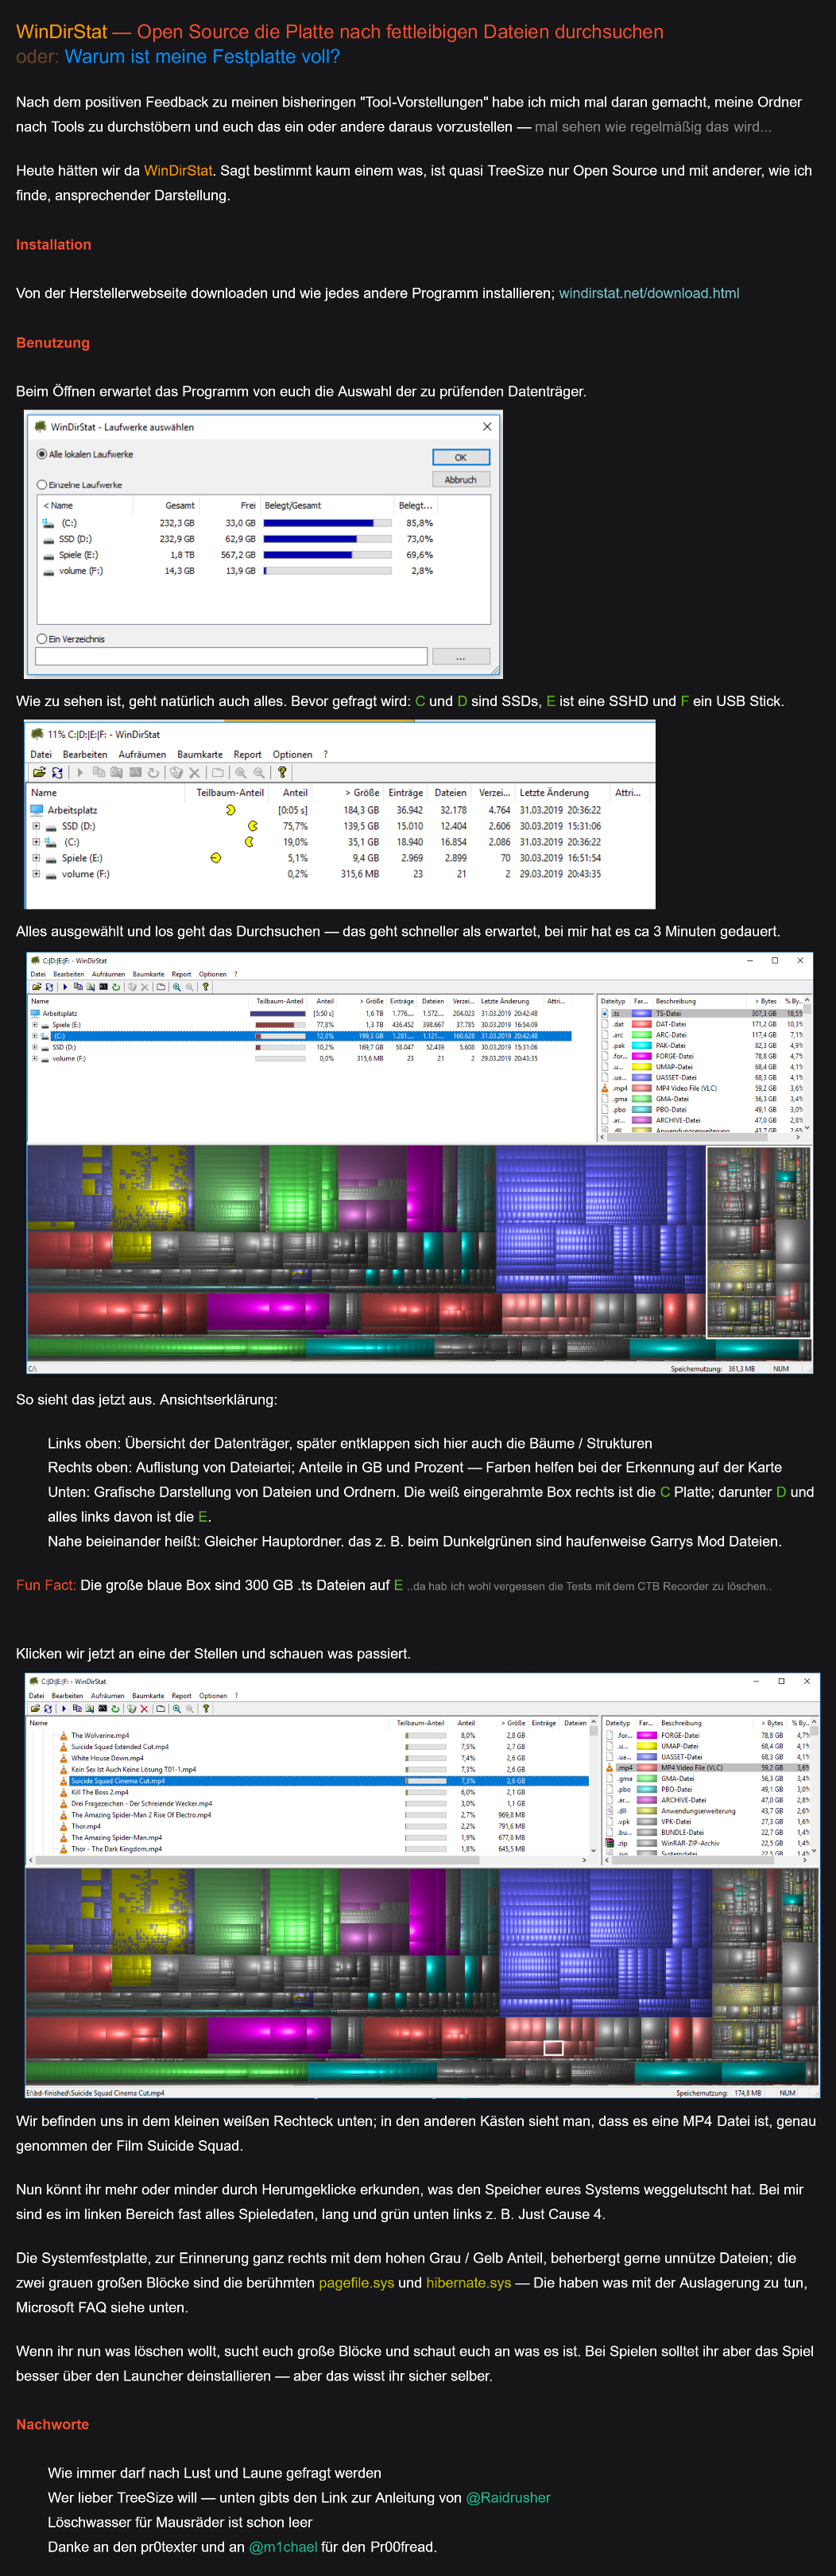This screenshot has width=836, height=2576.
Task: Expand SSD (D:) in the 11% scan window tree
Action: pyautogui.click(x=36, y=826)
